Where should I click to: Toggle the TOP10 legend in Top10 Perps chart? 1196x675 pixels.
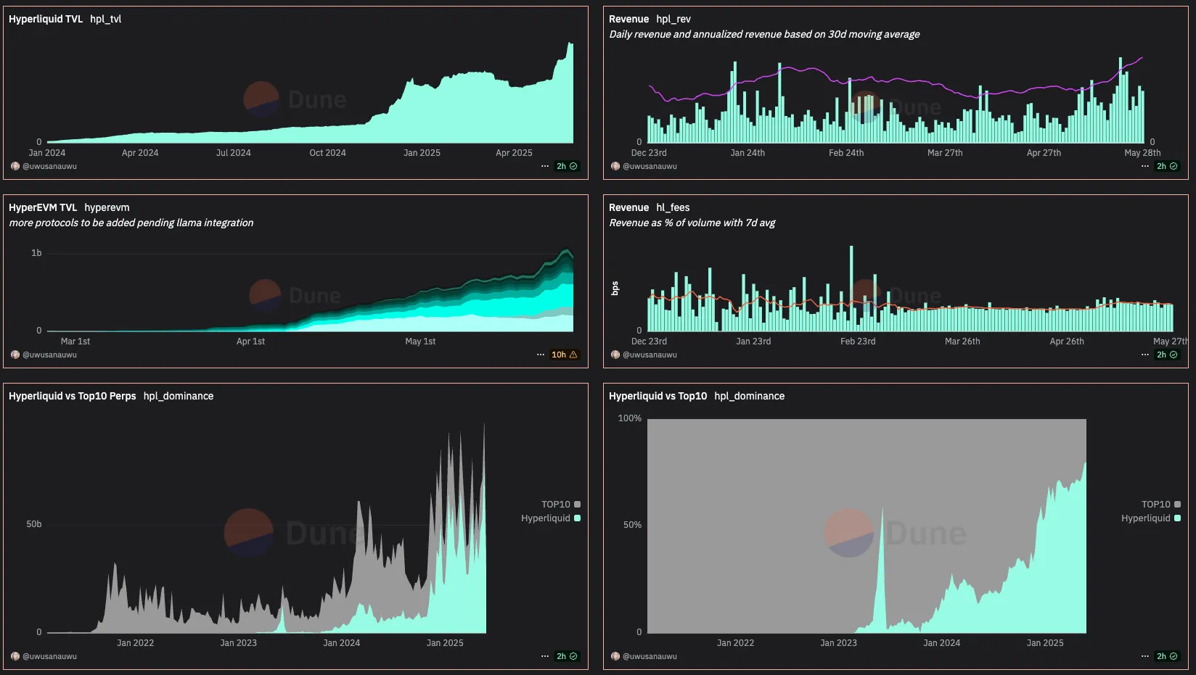coord(560,504)
